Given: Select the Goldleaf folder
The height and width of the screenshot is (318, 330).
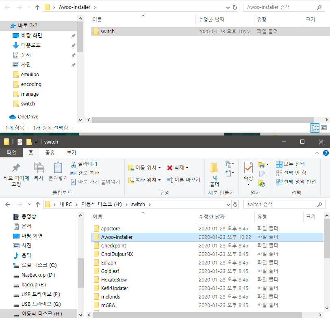Looking at the screenshot, I should pyautogui.click(x=110, y=271).
